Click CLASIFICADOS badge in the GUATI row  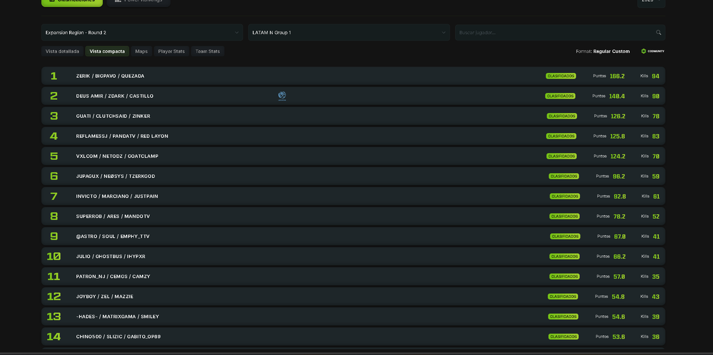[561, 116]
